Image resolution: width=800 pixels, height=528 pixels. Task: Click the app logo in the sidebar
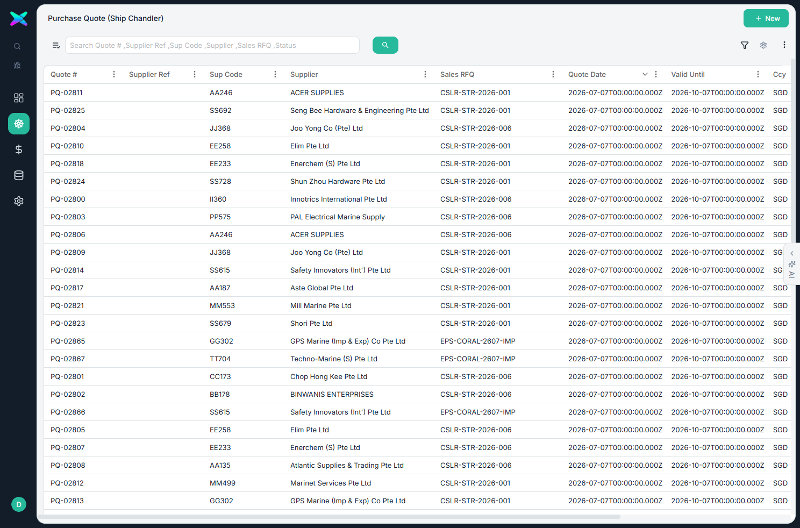(x=19, y=19)
